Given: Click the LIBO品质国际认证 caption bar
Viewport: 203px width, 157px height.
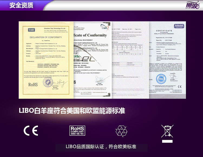Looking at the screenshot, I should [101, 147].
